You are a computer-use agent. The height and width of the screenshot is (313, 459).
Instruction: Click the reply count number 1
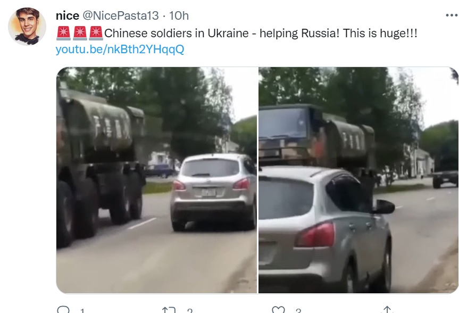pyautogui.click(x=82, y=311)
